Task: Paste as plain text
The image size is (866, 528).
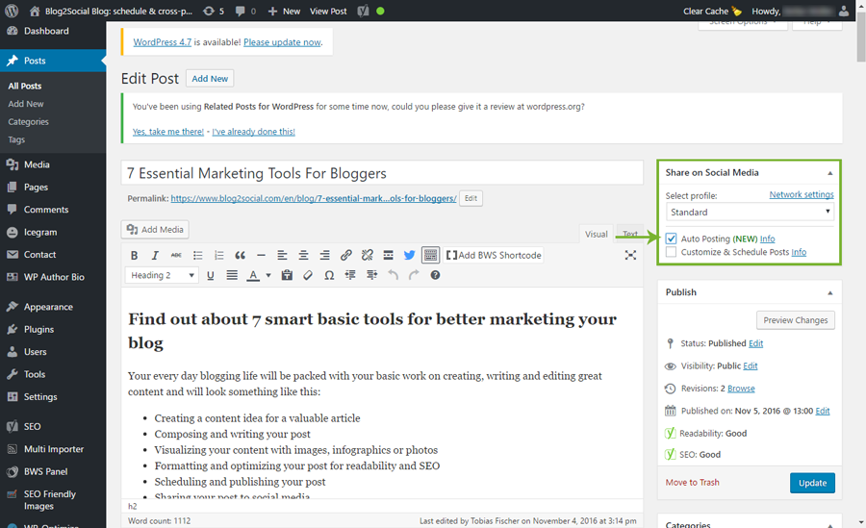Action: [287, 275]
